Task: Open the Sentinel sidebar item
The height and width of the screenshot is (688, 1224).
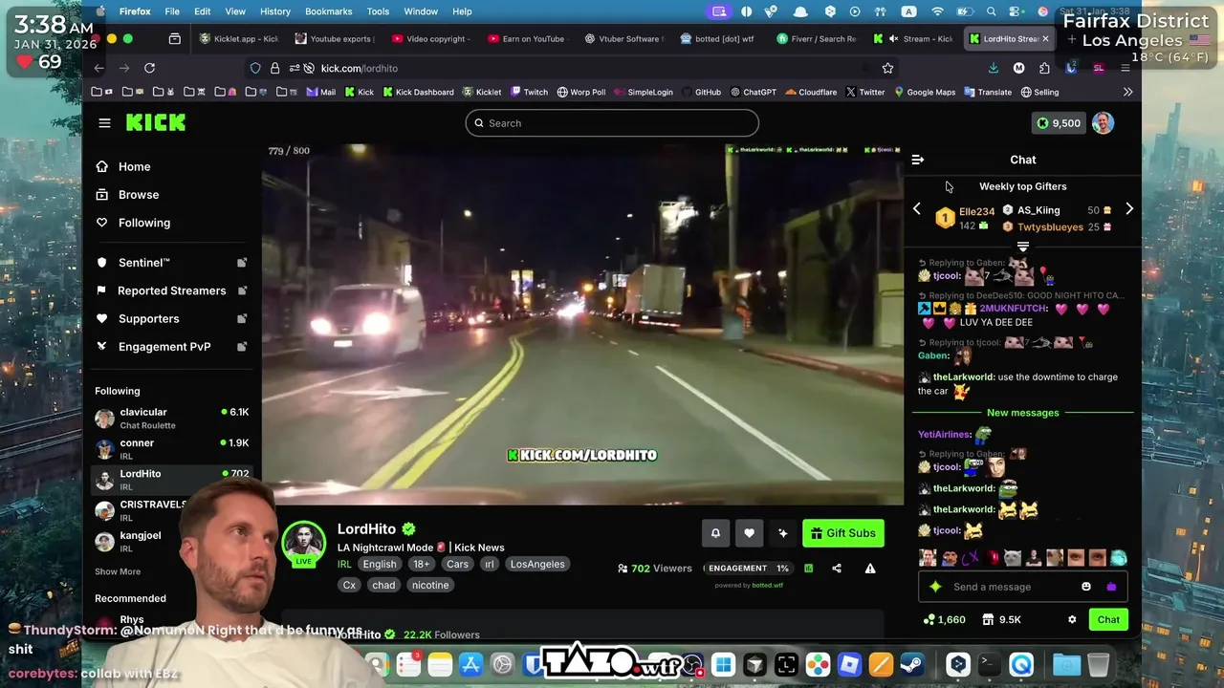Action: [x=172, y=263]
